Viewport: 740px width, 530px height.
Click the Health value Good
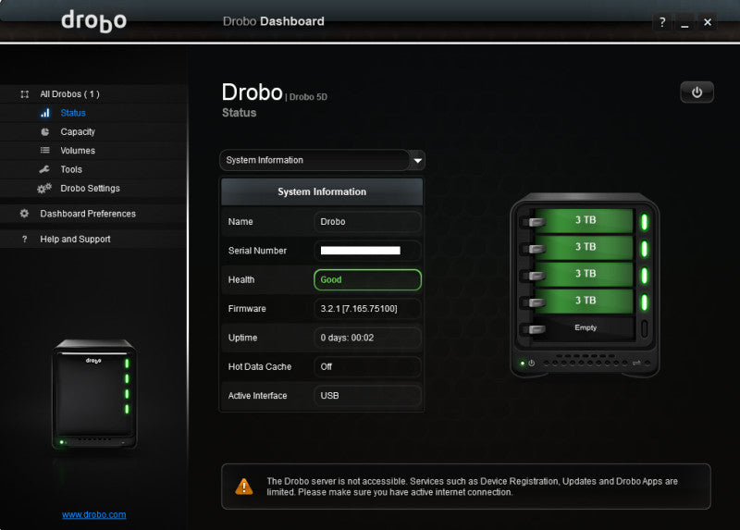[x=367, y=279]
